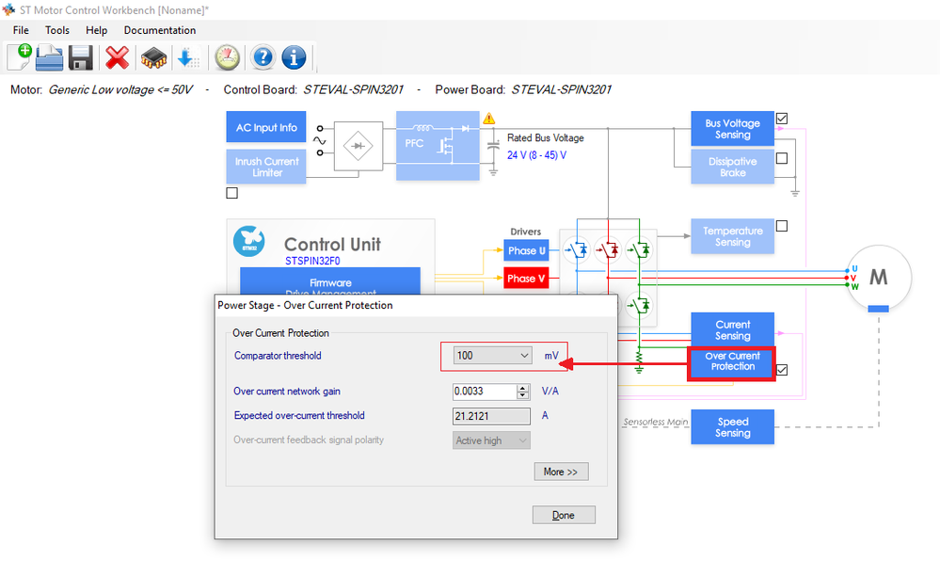Select the upper green phase W transistor symbol

tap(639, 249)
